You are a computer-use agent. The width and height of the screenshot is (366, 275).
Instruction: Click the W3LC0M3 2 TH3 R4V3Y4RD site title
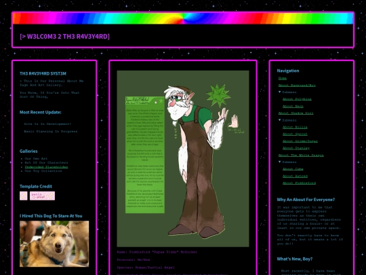pyautogui.click(x=64, y=37)
